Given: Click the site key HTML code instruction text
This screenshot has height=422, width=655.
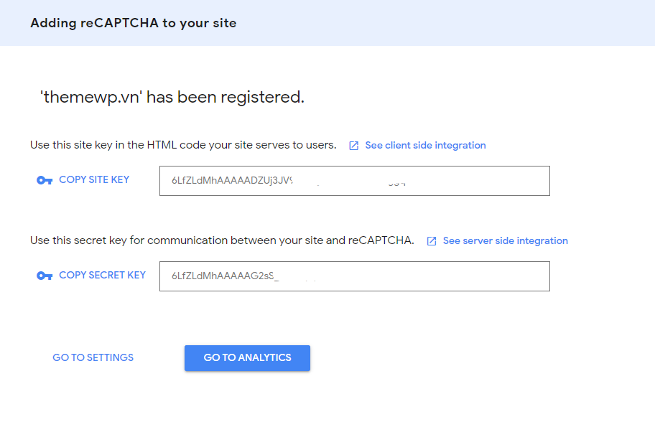Looking at the screenshot, I should (x=183, y=145).
